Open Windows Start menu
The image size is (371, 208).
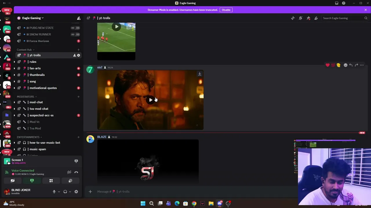point(143,203)
